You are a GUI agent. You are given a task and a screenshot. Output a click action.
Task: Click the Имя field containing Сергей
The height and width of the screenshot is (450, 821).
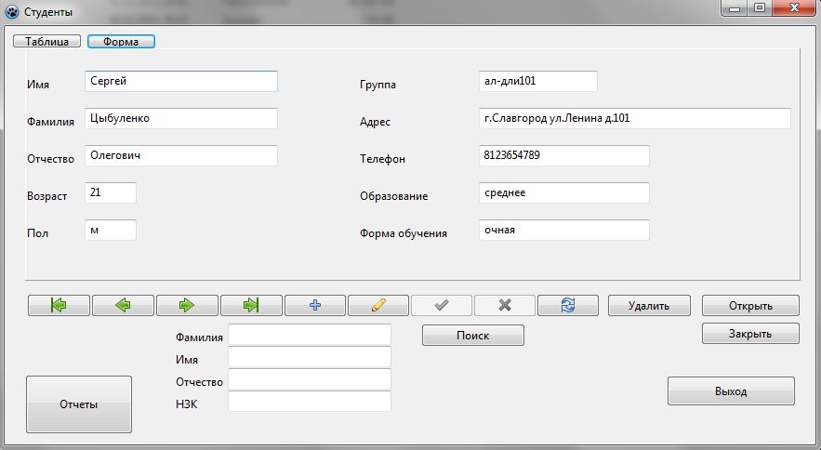pos(181,81)
